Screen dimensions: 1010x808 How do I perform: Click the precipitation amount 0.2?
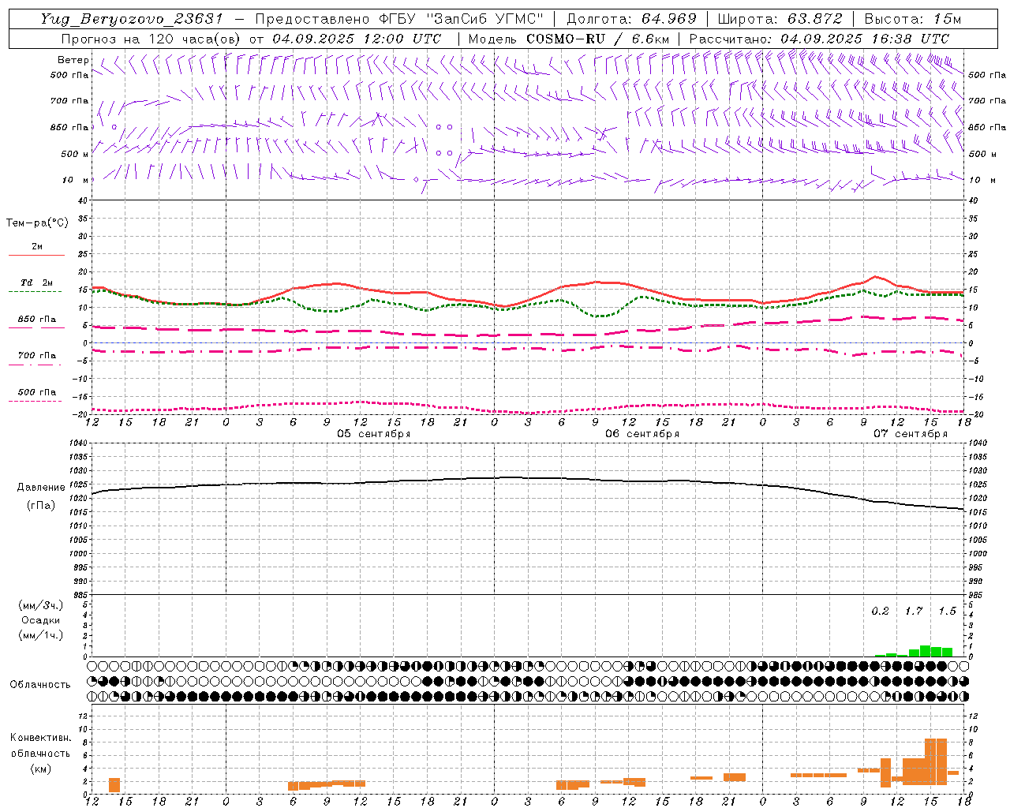click(880, 611)
